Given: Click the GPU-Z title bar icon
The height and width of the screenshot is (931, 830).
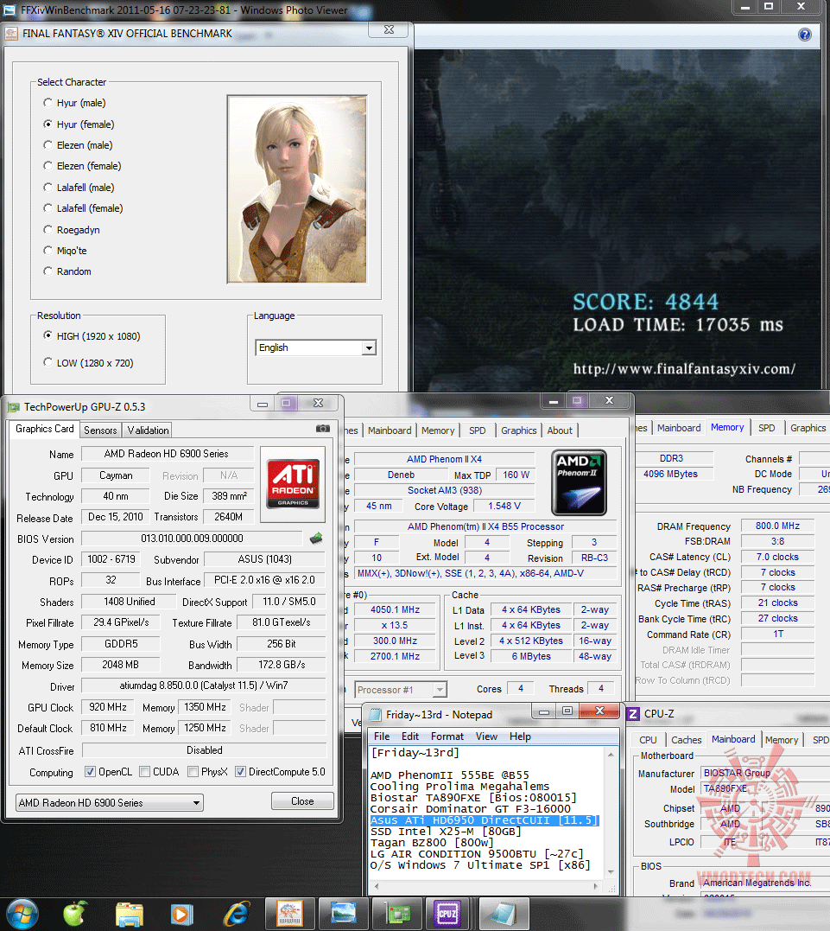Looking at the screenshot, I should (13, 407).
